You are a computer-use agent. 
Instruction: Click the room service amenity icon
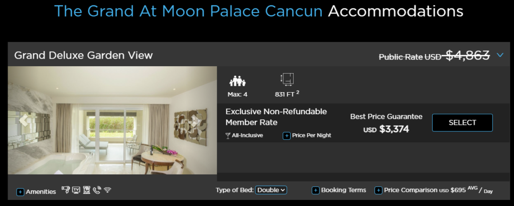tap(87, 190)
